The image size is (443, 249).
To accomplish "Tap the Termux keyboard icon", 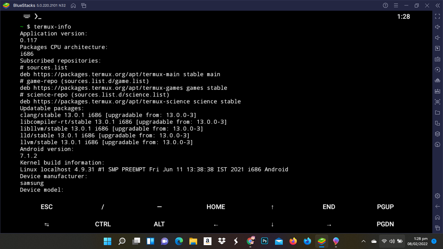I will (x=27, y=16).
